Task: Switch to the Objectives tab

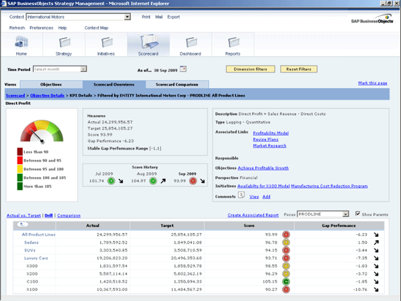Action: [51, 85]
